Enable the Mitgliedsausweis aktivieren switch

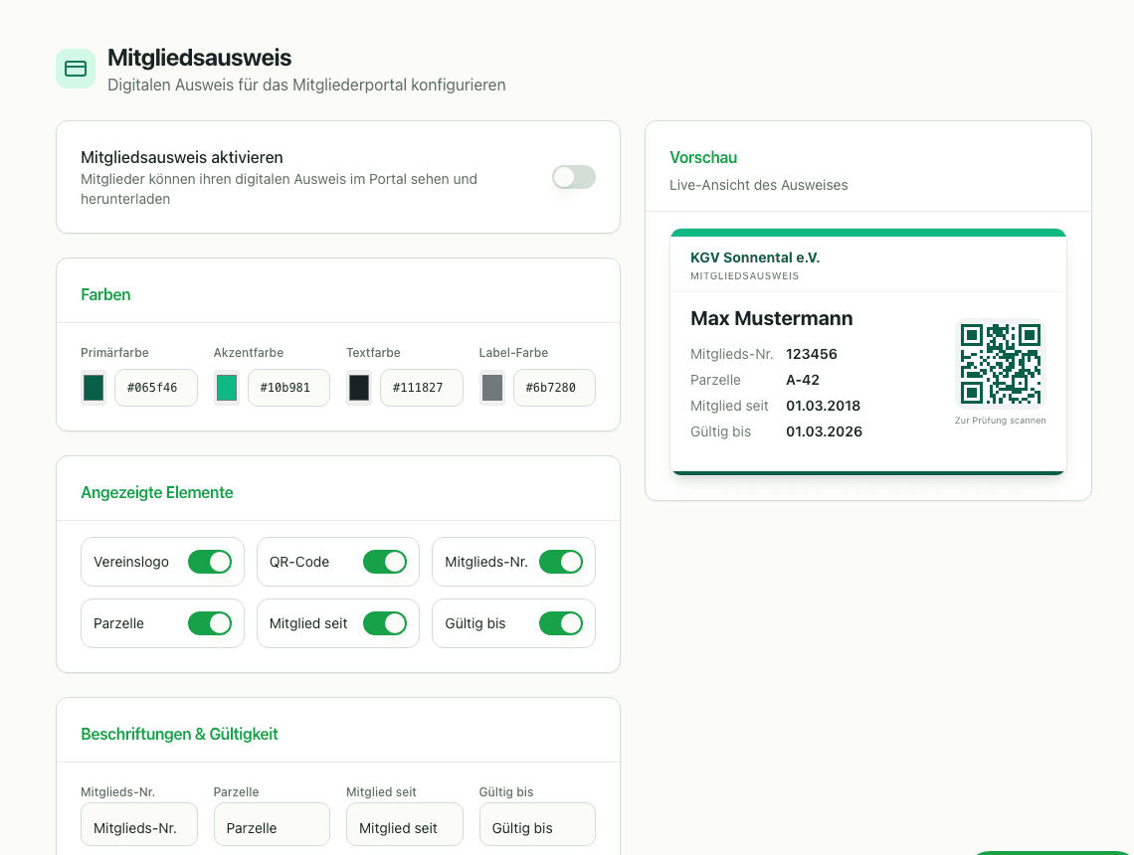tap(574, 177)
